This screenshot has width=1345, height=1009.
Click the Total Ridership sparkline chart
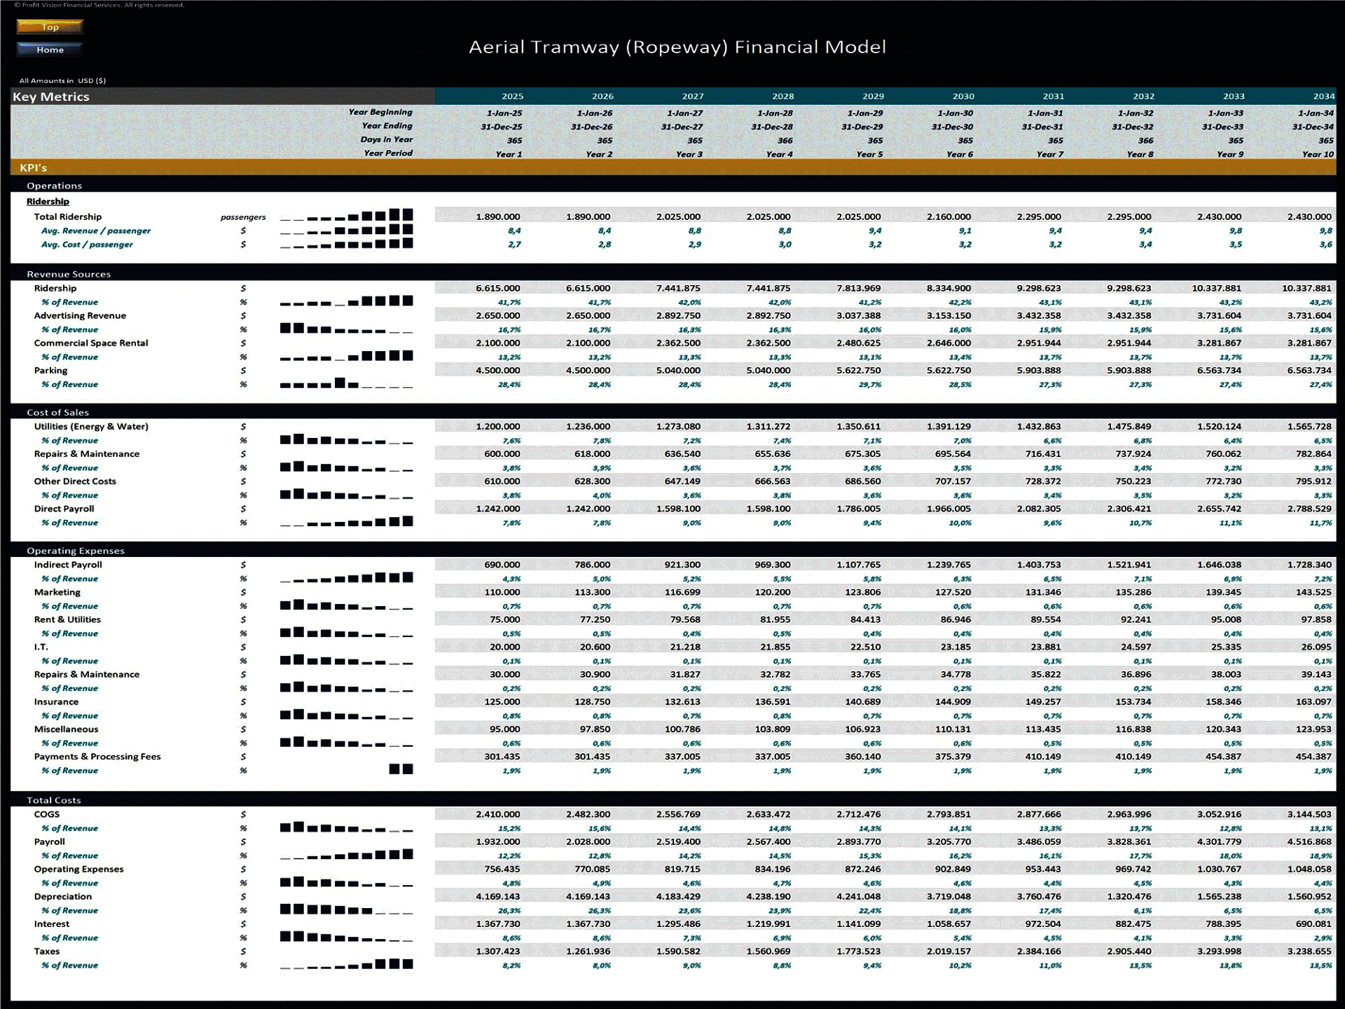pos(346,215)
